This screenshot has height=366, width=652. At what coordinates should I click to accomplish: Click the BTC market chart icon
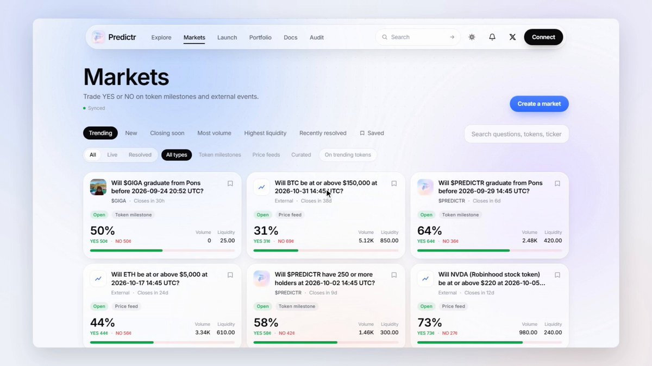coord(262,187)
